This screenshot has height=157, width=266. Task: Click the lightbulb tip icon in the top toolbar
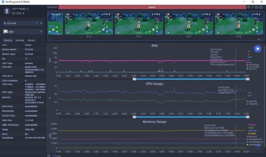tap(252, 7)
